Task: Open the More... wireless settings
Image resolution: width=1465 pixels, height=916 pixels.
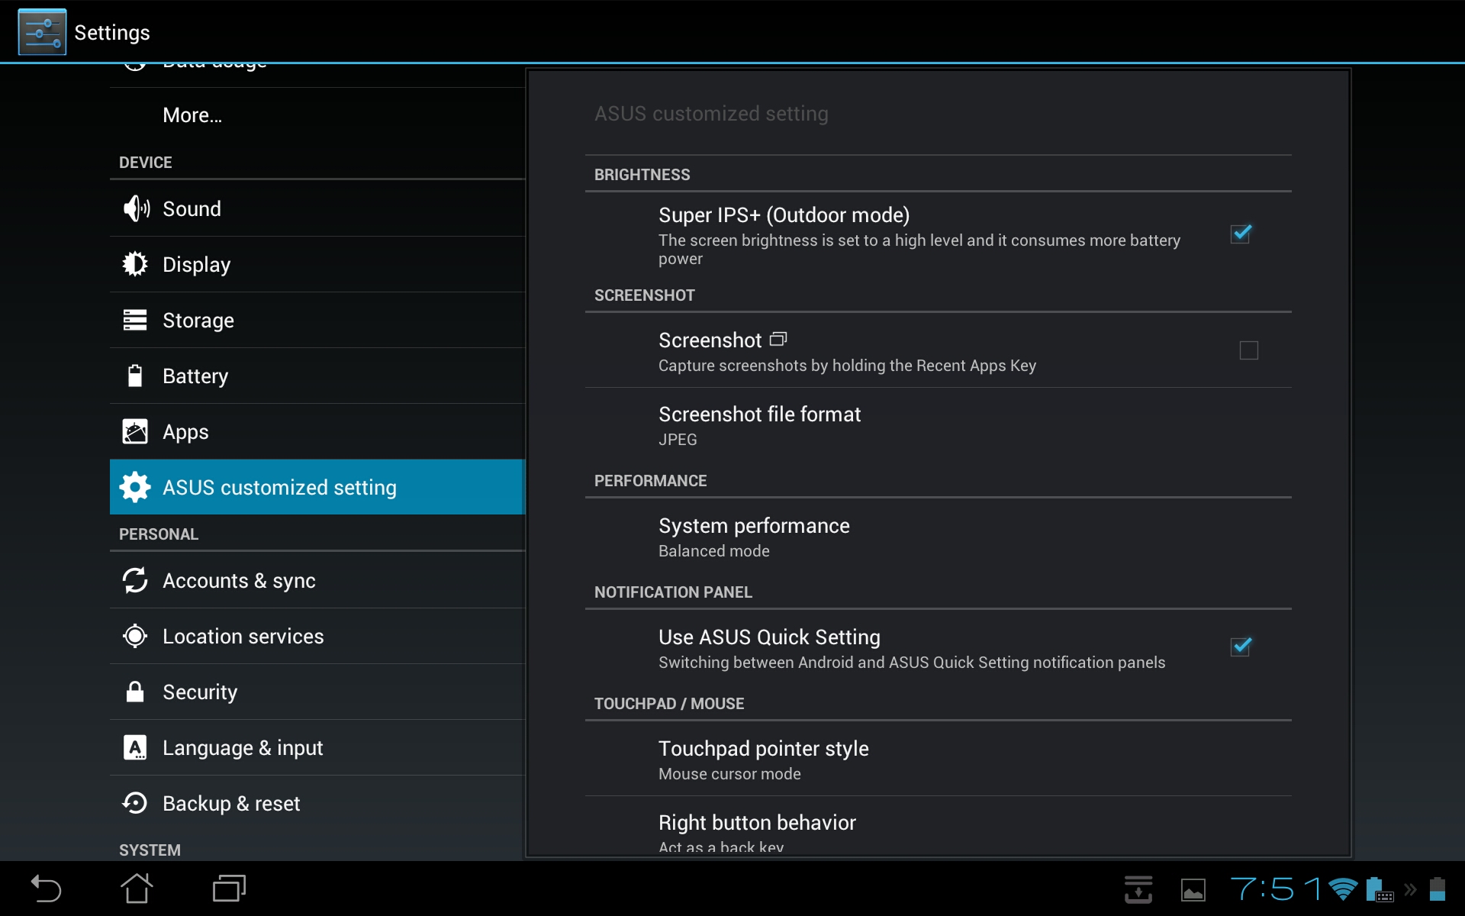Action: (x=192, y=115)
